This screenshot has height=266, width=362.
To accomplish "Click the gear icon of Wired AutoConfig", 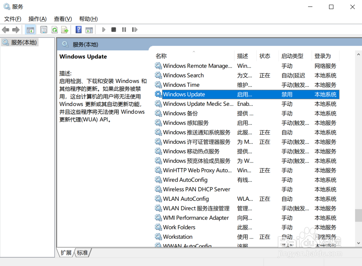I will click(158, 180).
